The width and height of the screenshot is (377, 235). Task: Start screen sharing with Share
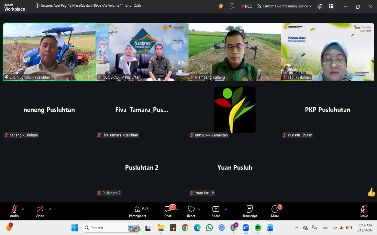(216, 211)
